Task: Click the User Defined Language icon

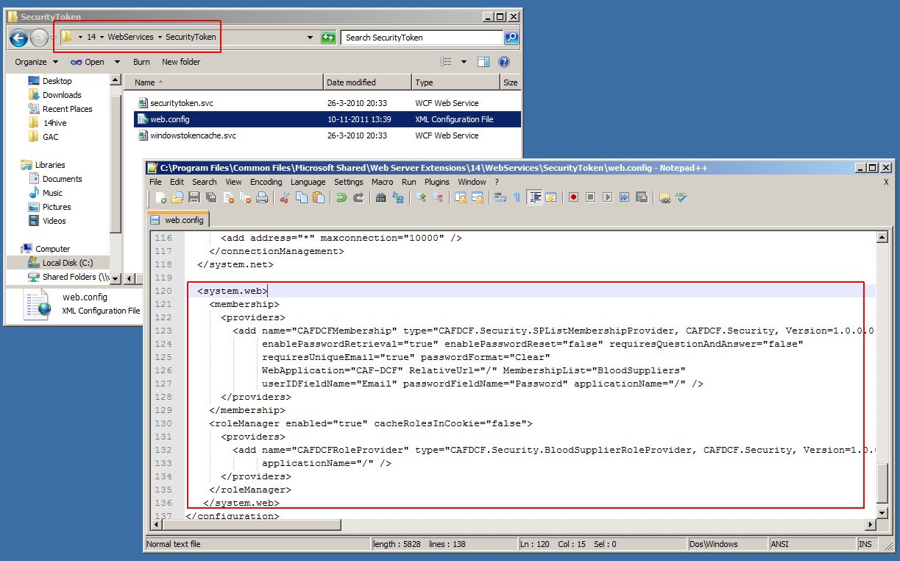Action: pos(551,197)
